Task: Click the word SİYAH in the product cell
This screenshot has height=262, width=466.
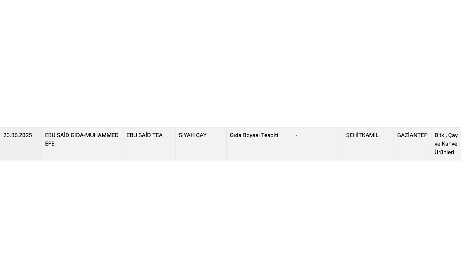Action: point(186,135)
